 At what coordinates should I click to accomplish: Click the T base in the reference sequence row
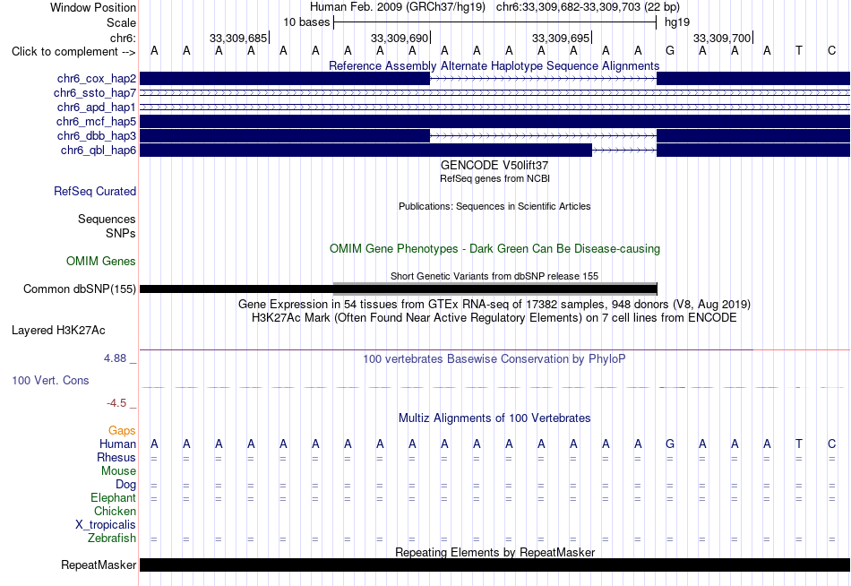coord(798,50)
